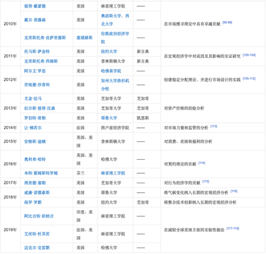
Task: Open the 彼得·戴蒙德 laureate link
Action: pos(35,6)
